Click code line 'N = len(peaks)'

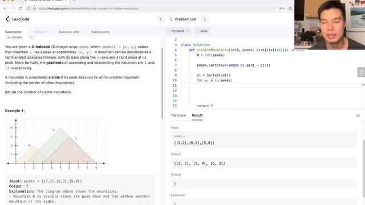(x=210, y=55)
